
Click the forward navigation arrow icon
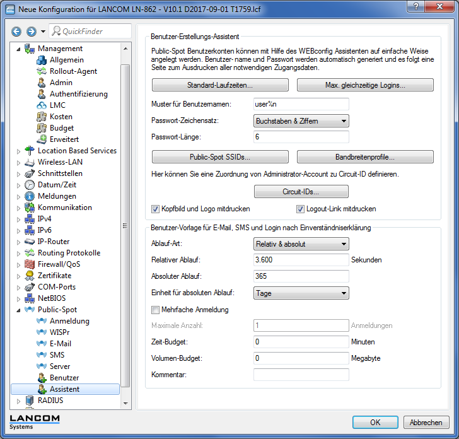[x=30, y=32]
